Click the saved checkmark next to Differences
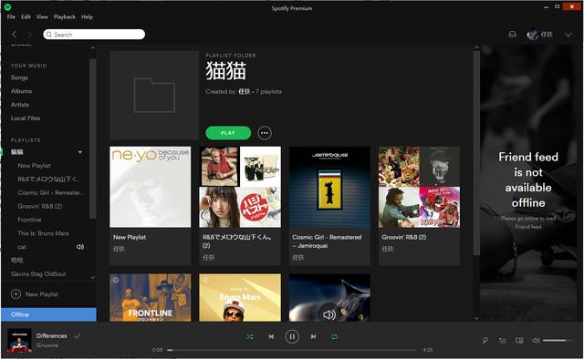 [x=77, y=336]
